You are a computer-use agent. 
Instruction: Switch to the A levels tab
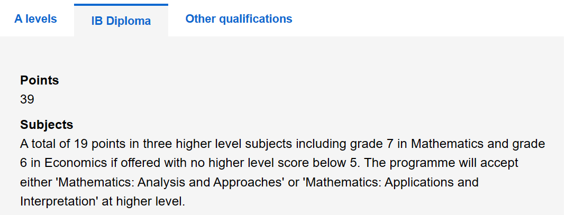36,19
